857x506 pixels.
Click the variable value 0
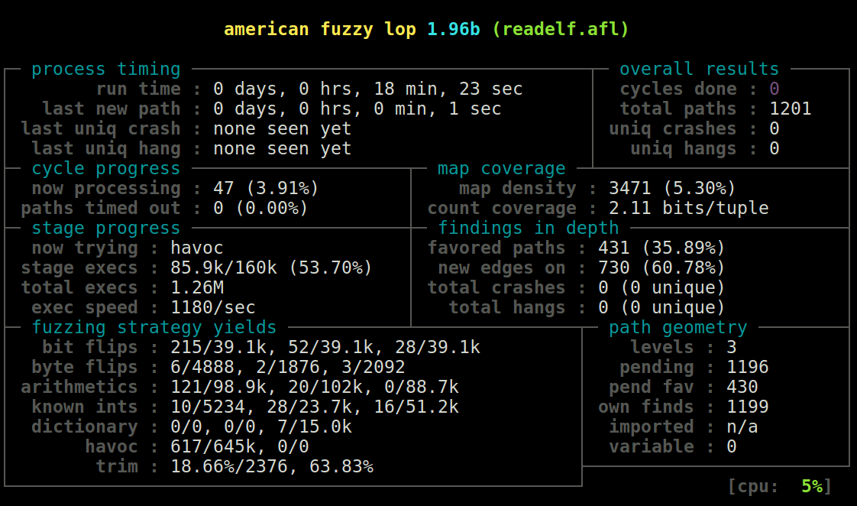(731, 447)
